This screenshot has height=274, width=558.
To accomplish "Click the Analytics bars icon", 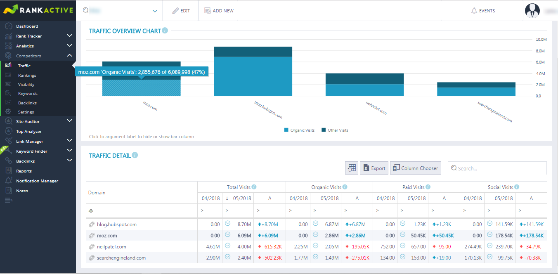I will click(9, 46).
